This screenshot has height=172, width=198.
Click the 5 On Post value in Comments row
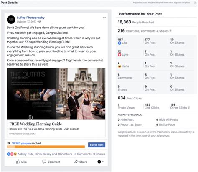(x=150, y=76)
